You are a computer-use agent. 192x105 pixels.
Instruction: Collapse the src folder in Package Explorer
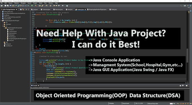tap(3, 26)
